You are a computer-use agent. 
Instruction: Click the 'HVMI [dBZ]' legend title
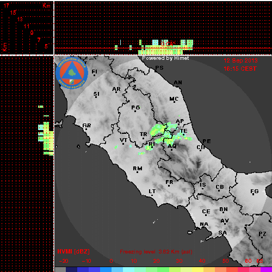tap(73, 251)
